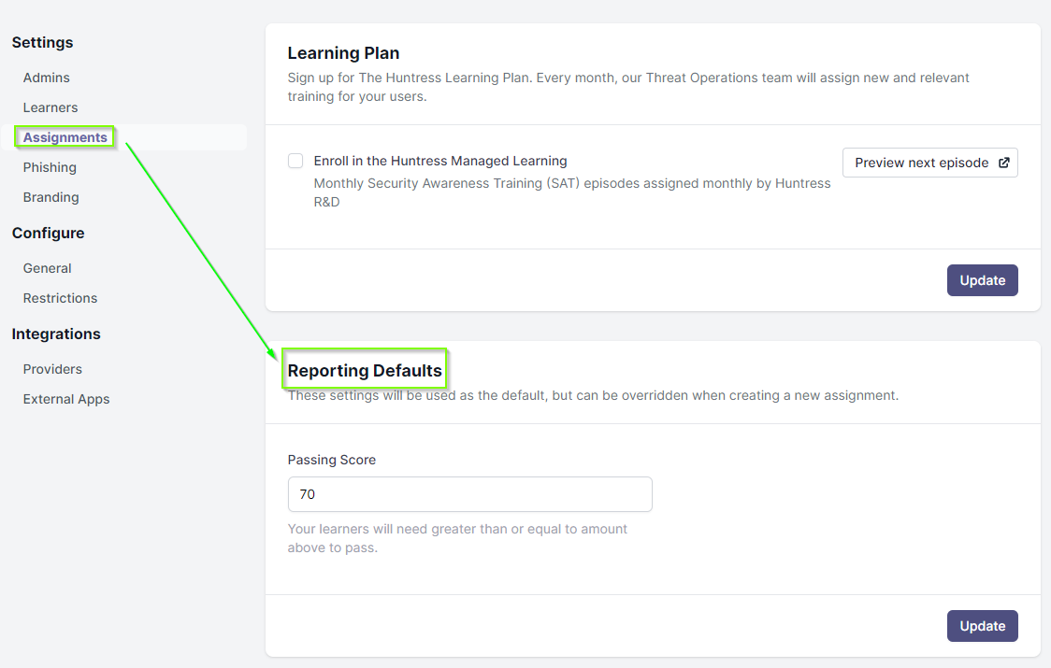
Task: Click the Integrations section heading
Action: click(x=56, y=334)
